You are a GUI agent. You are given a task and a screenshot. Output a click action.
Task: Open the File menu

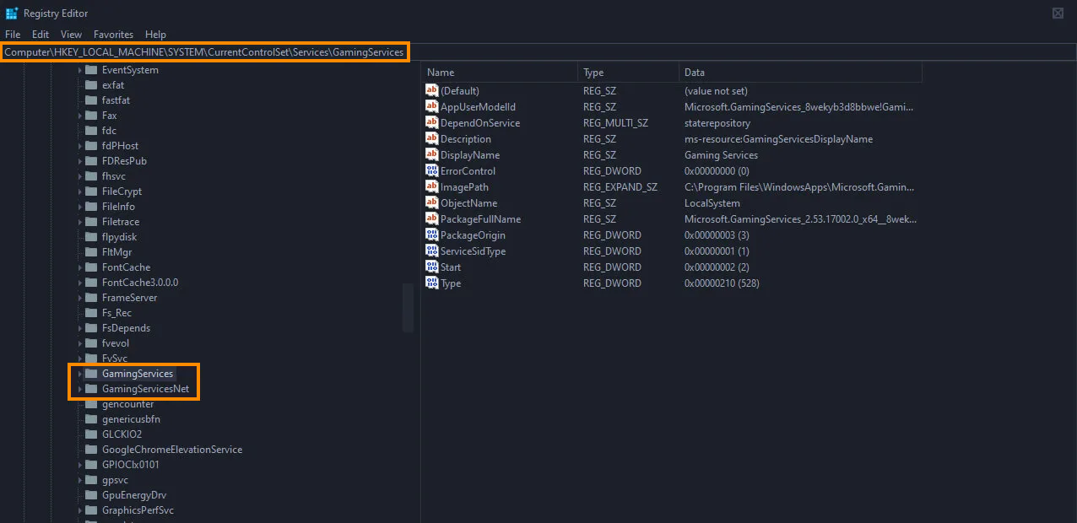tap(13, 35)
